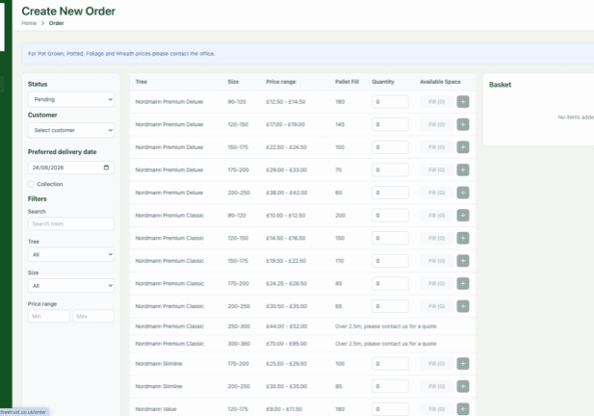Screen dimensions: 594x416
Task: Click Fill (0) for Classic 200-250 row
Action: pyautogui.click(x=436, y=306)
